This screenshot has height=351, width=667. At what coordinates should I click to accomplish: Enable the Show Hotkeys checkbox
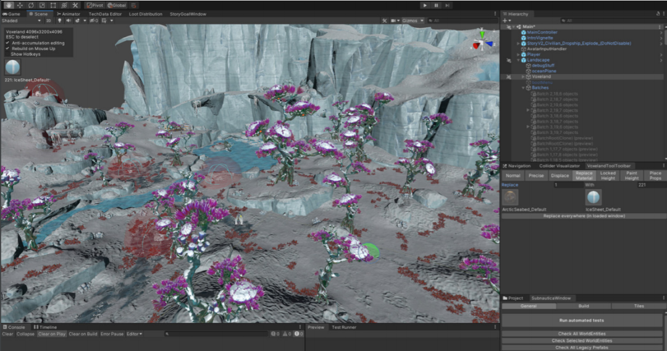click(7, 54)
